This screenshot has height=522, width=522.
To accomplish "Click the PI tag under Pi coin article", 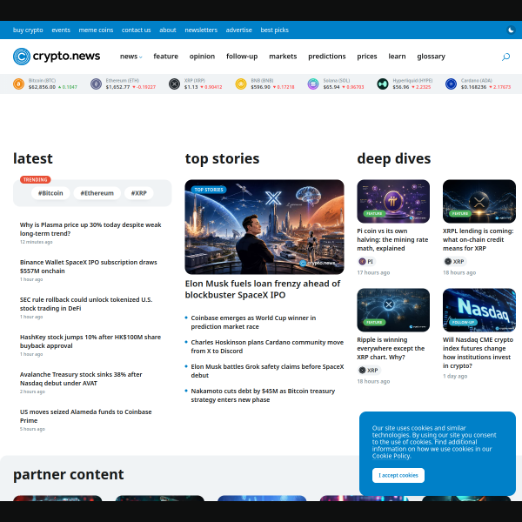I will pos(366,261).
